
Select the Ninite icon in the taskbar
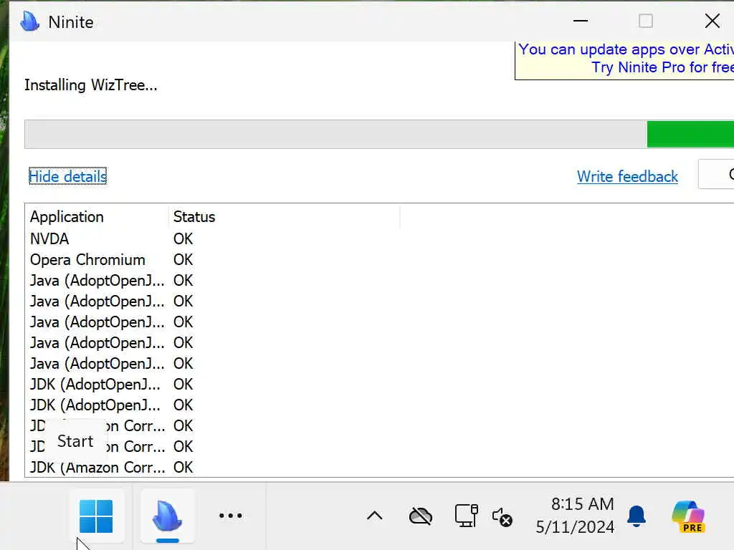[x=167, y=516]
